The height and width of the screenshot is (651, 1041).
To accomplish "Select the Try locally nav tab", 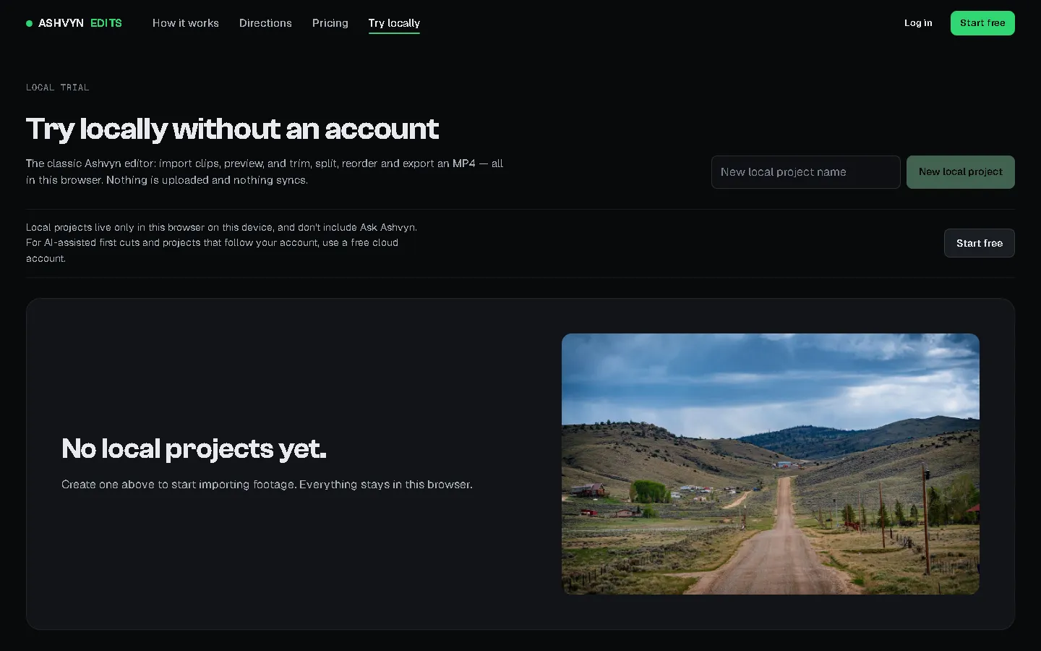I will click(x=394, y=23).
